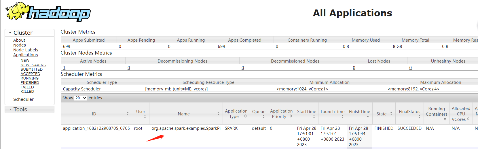Sort by Queue column arrow icon
The height and width of the screenshot is (149, 478).
pyautogui.click(x=263, y=117)
